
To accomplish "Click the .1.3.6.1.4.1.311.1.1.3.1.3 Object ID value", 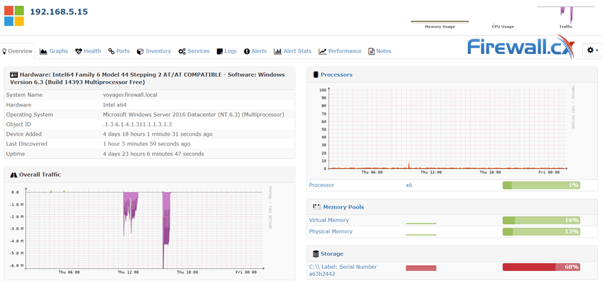I will pos(137,124).
